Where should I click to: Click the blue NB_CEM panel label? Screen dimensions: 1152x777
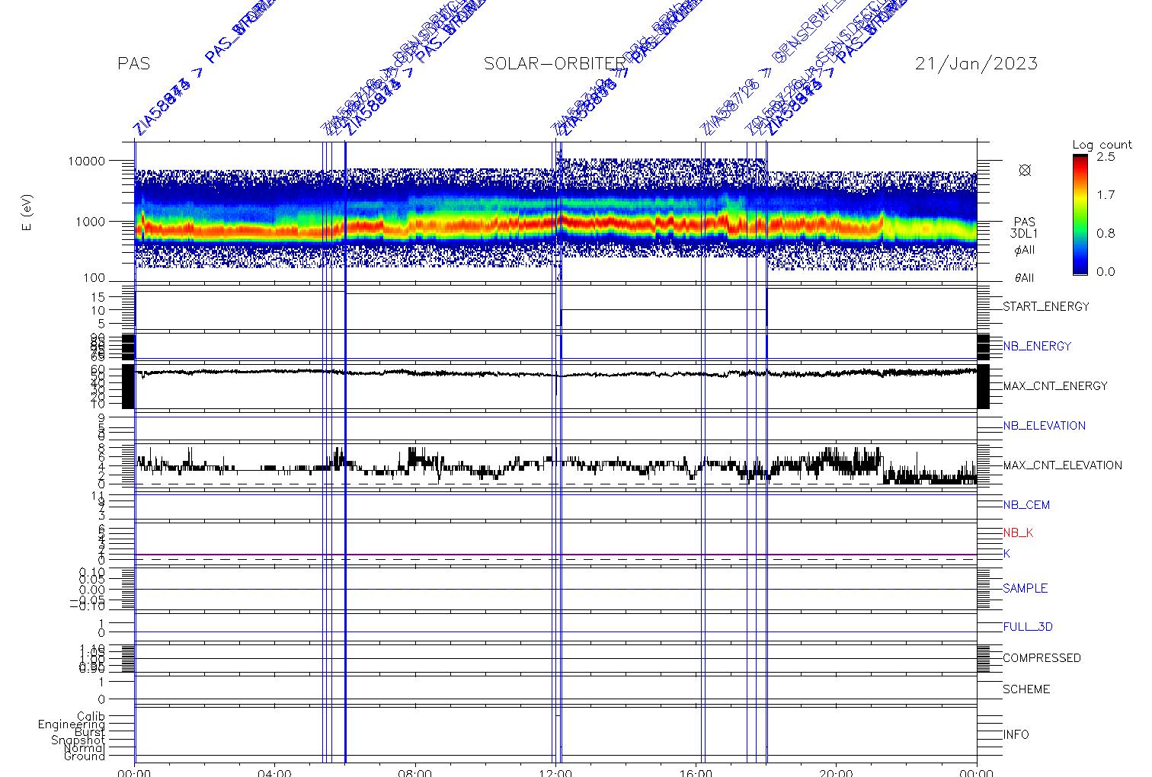(1026, 505)
